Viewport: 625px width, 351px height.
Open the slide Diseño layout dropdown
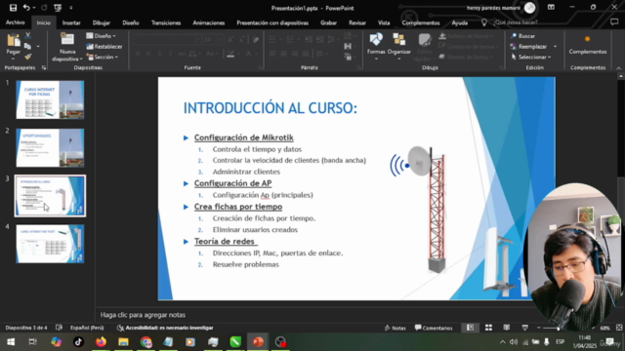[102, 36]
